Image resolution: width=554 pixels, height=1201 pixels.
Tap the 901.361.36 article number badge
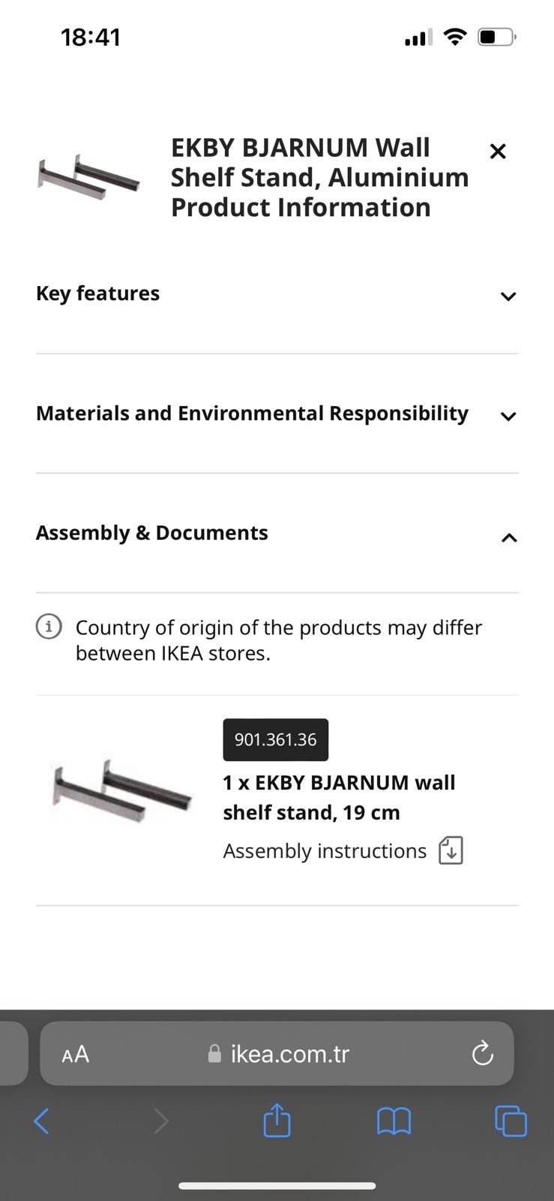[275, 739]
